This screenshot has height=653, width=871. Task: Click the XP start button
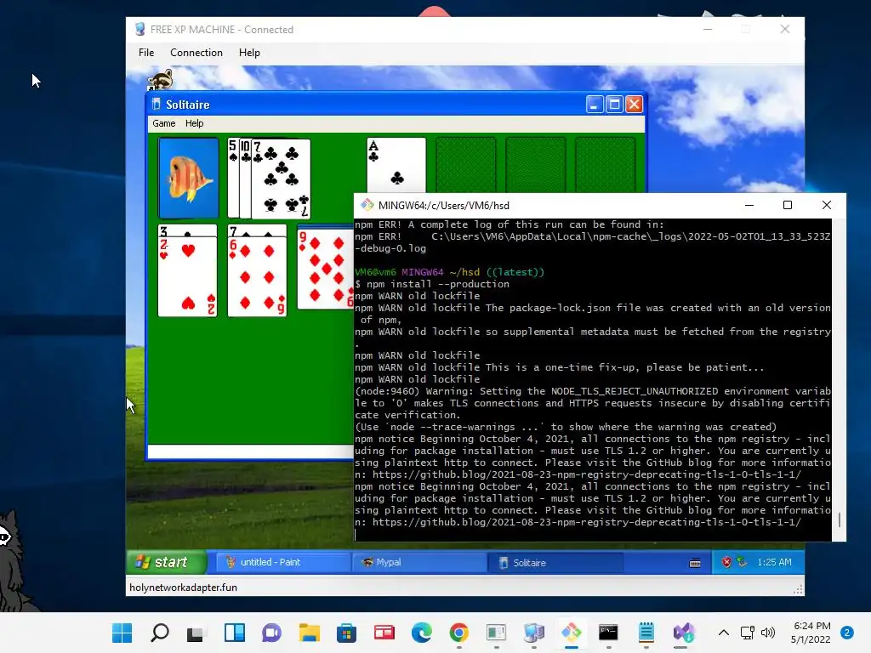click(166, 562)
